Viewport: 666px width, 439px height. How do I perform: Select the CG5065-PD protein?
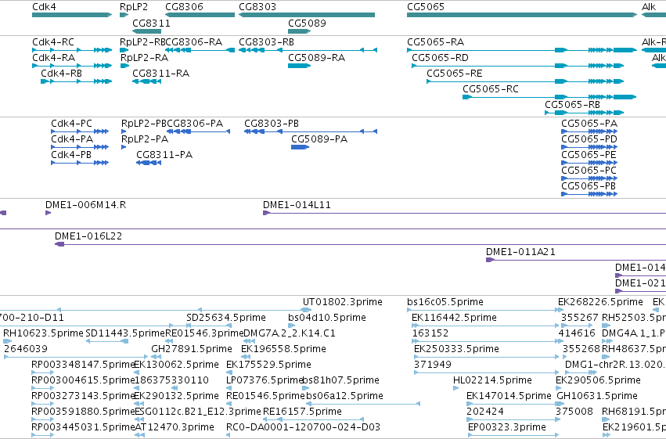point(589,147)
